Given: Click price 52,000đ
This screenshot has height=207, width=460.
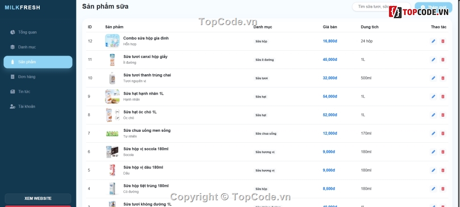Looking at the screenshot, I should (330, 115).
